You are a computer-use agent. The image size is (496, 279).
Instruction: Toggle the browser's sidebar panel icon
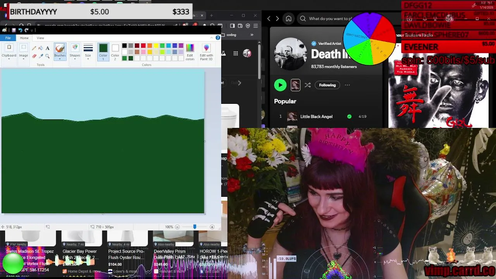pyautogui.click(x=232, y=26)
